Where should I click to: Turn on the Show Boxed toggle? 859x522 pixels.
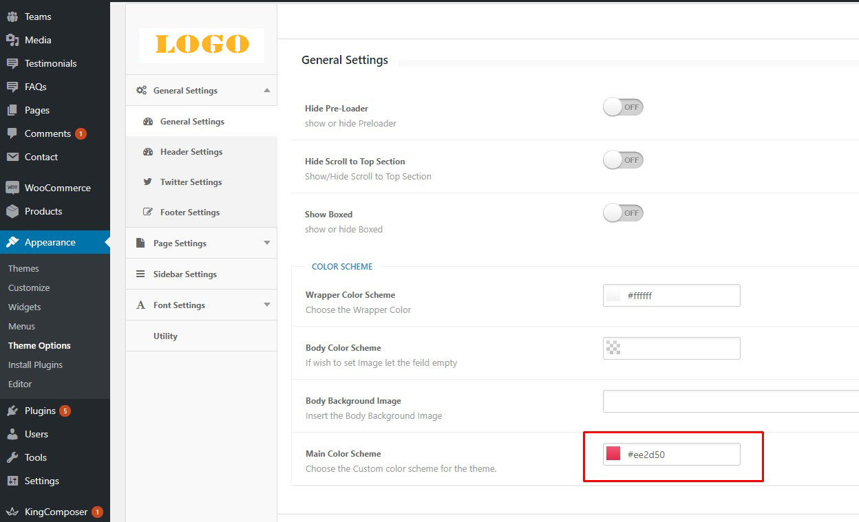tap(623, 213)
